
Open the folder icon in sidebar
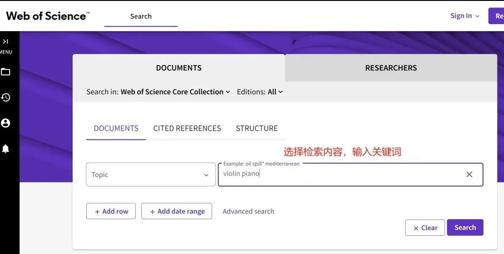[x=6, y=72]
